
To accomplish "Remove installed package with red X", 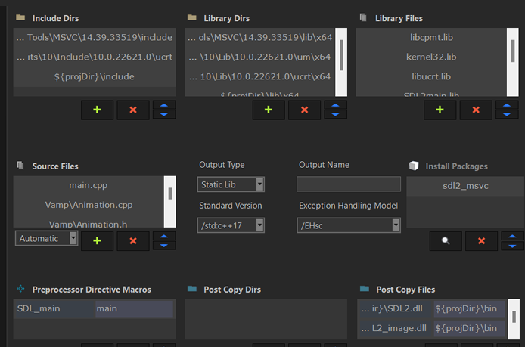I will (481, 240).
